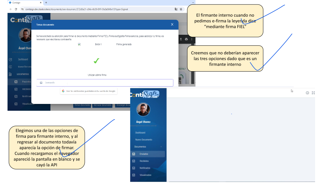Click the Visualizados icon in blank-page sidebar
This screenshot has width=327, height=184.
pyautogui.click(x=134, y=175)
